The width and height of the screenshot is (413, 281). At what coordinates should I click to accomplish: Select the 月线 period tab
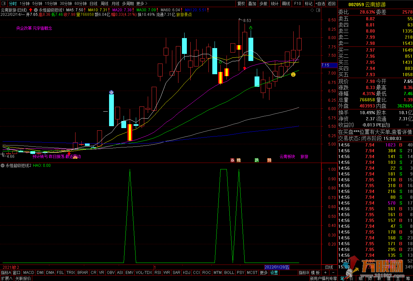click(115, 4)
